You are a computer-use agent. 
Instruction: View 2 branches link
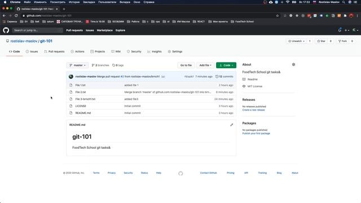click(100, 65)
